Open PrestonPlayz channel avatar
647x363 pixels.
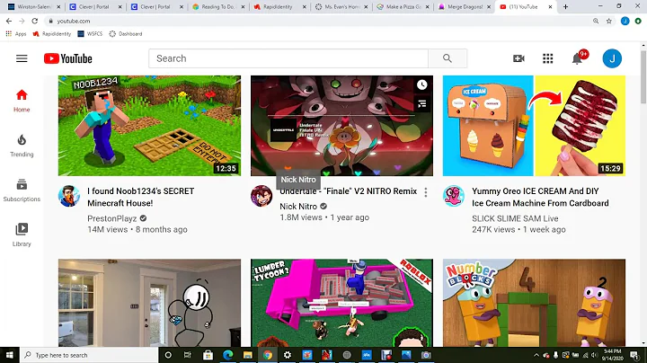pos(69,196)
